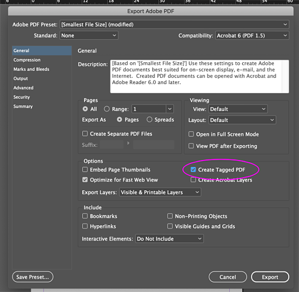The height and width of the screenshot is (292, 299).
Task: Toggle Optimize for Fast Web View
Action: point(85,180)
